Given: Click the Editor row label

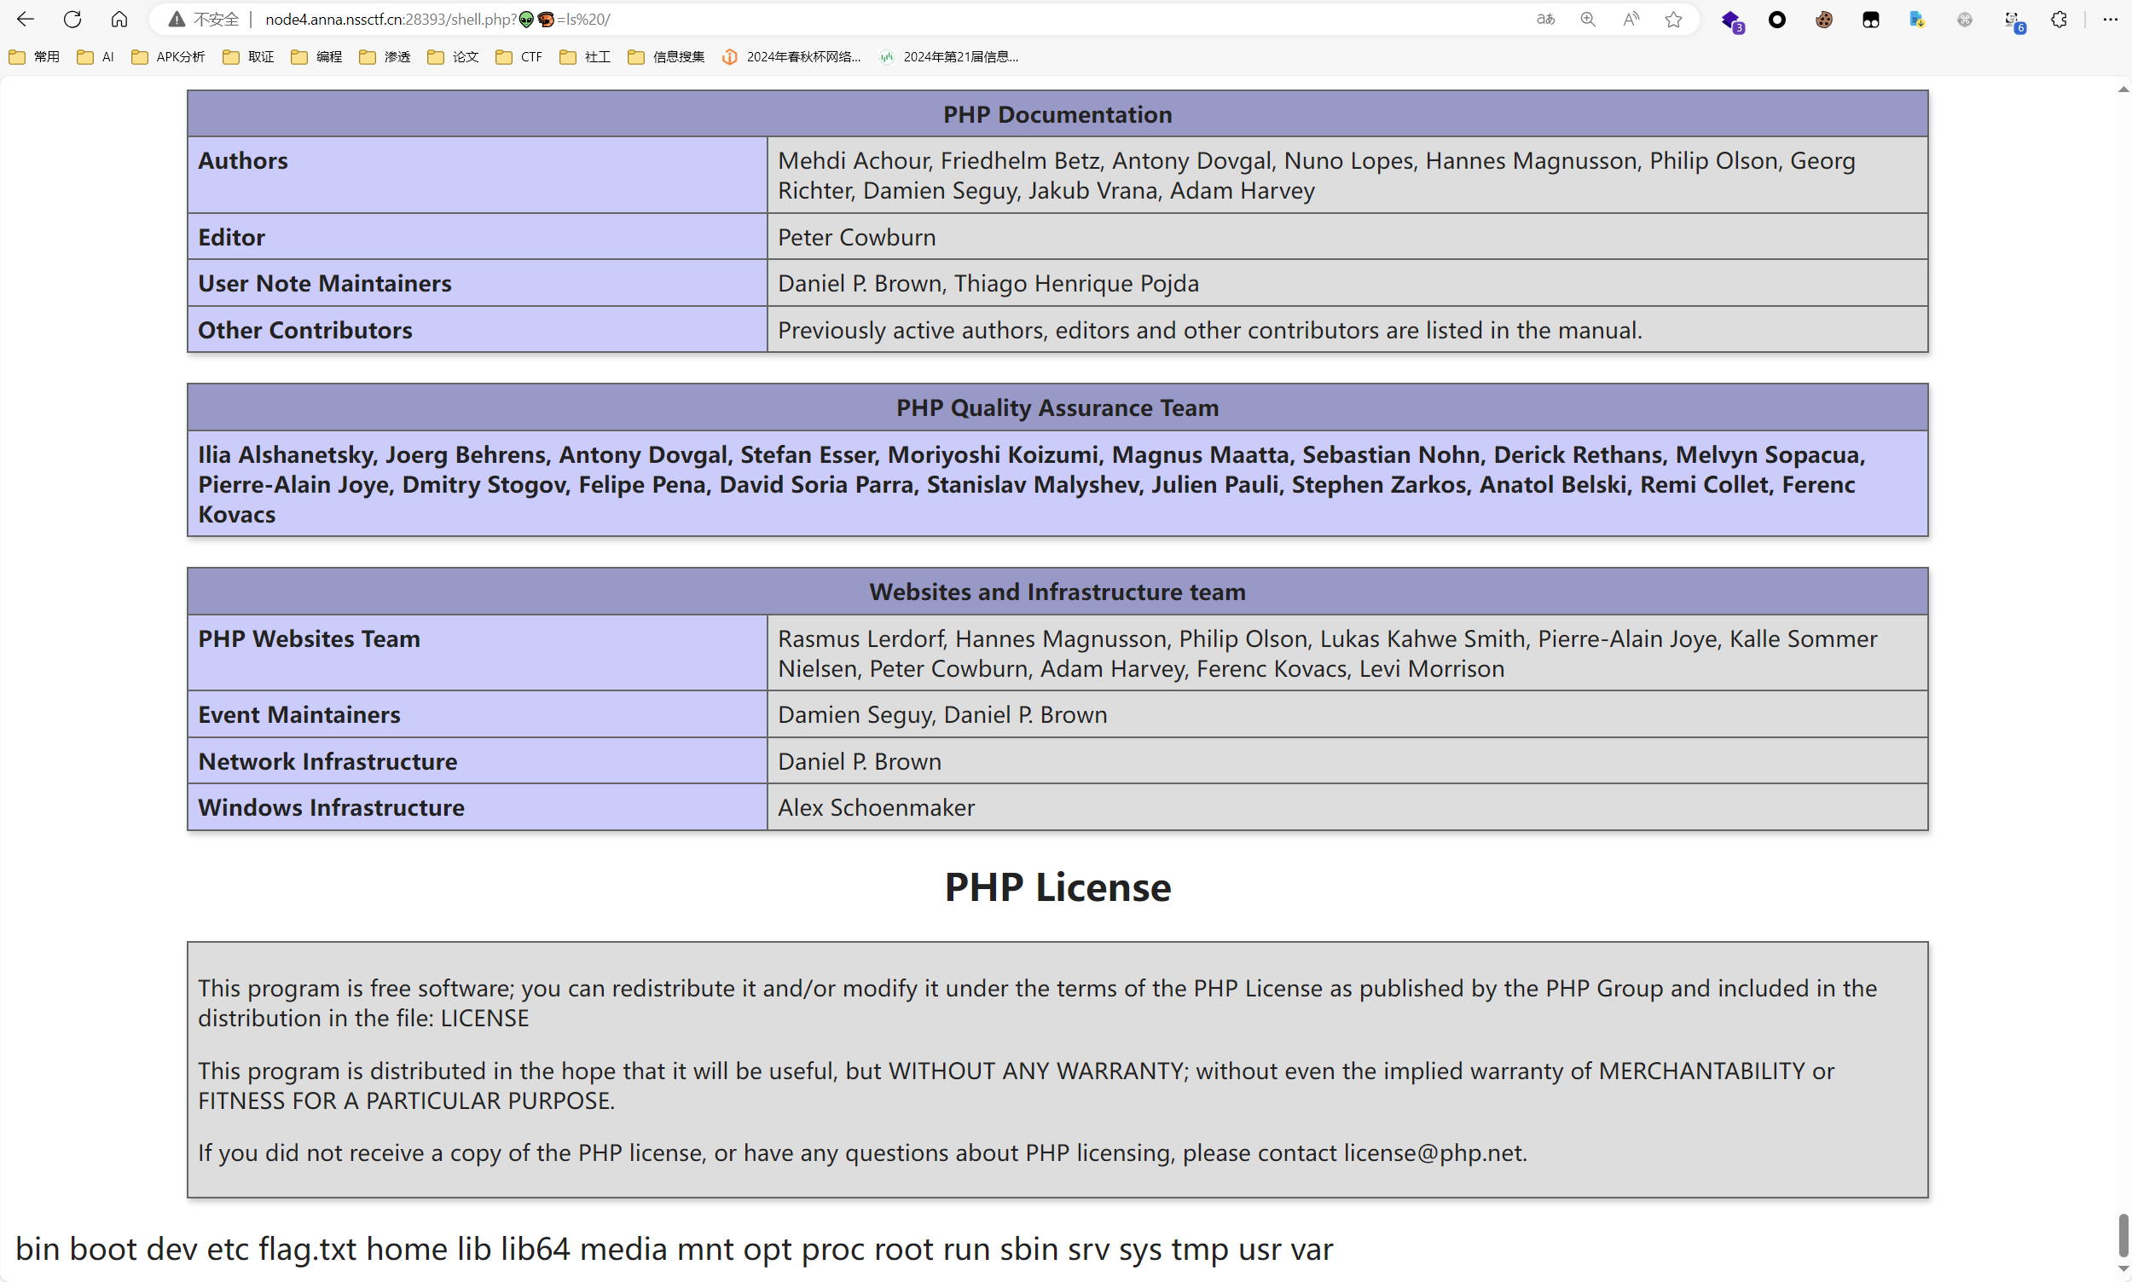Looking at the screenshot, I should coord(232,238).
